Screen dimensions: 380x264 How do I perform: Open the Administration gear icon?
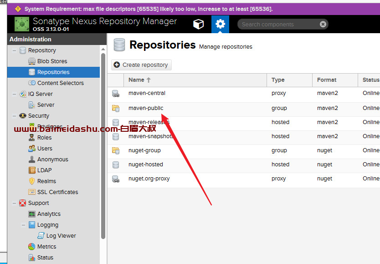(220, 24)
